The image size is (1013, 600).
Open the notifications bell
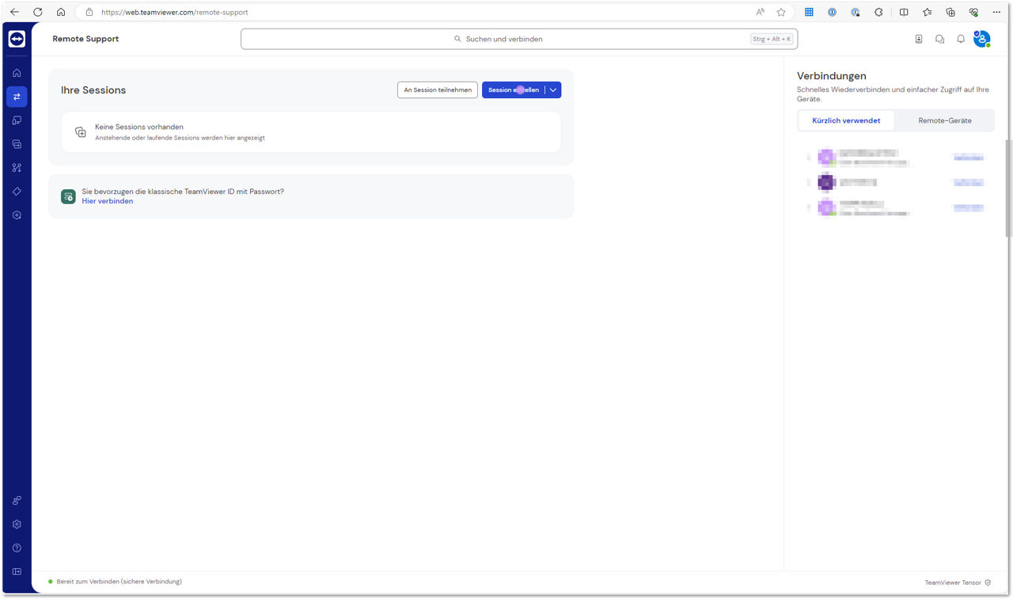pyautogui.click(x=961, y=39)
